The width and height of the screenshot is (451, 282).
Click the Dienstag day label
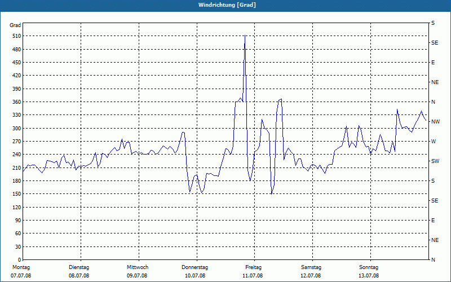click(79, 267)
